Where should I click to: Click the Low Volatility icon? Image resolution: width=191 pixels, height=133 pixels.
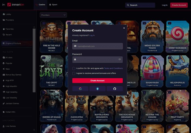tap(4, 98)
